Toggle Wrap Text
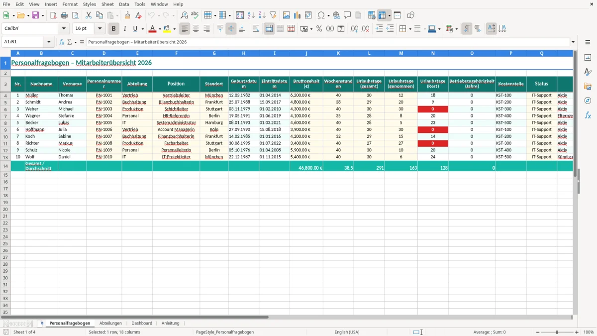Viewport: 597px width, 336px height. tap(256, 29)
